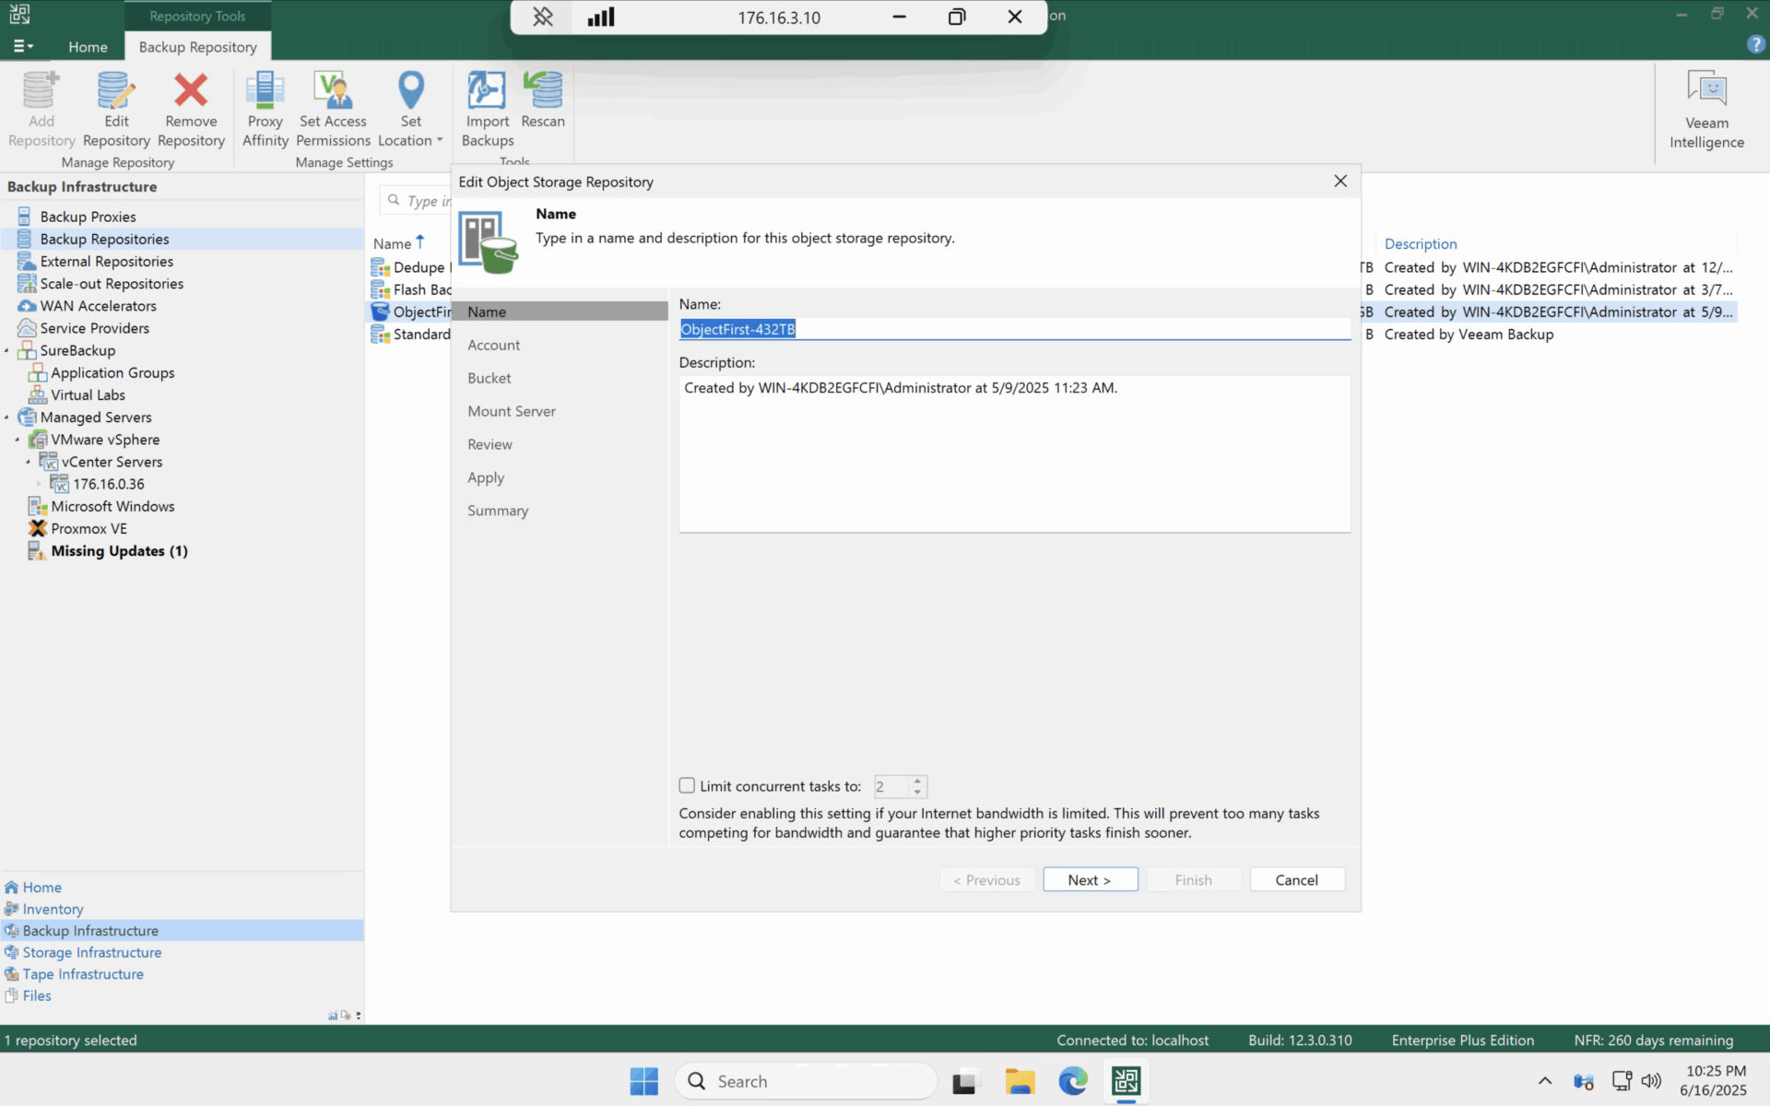Close Edit Object Storage Repository dialog
This screenshot has width=1770, height=1106.
pyautogui.click(x=1340, y=182)
